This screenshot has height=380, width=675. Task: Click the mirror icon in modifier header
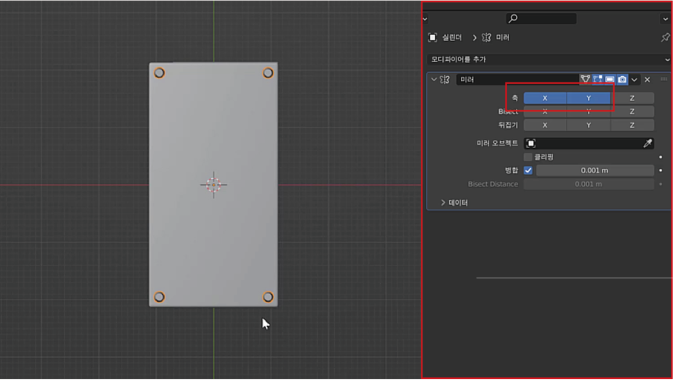pyautogui.click(x=445, y=80)
